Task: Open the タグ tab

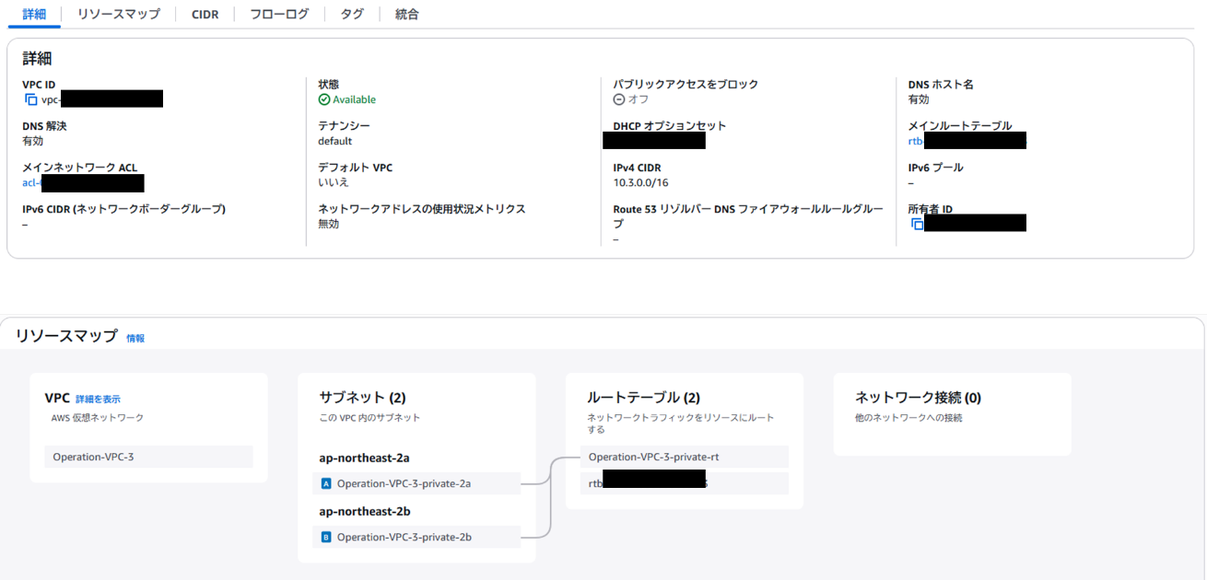Action: [x=352, y=14]
